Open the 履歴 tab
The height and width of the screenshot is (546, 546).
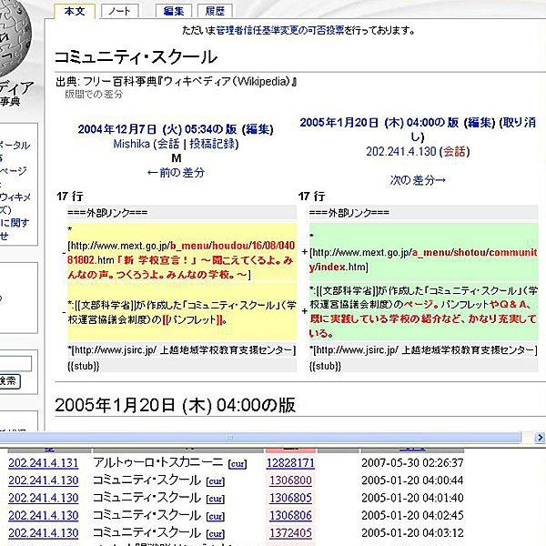tap(215, 11)
